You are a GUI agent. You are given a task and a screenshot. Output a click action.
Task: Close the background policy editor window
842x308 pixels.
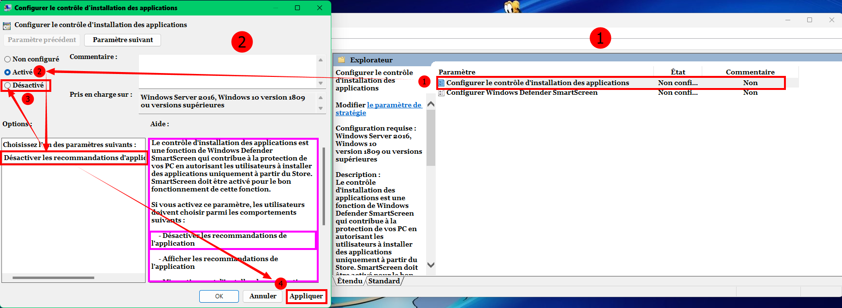pos(832,20)
